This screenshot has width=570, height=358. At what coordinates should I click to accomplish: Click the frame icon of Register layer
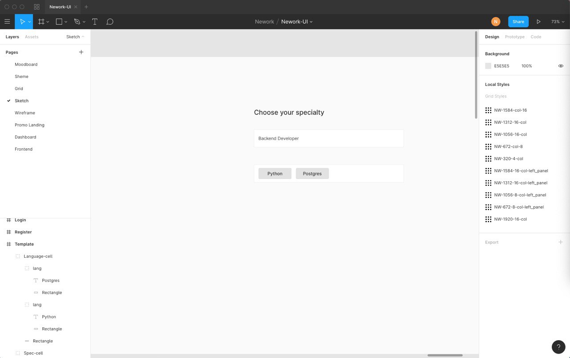[x=8, y=232]
